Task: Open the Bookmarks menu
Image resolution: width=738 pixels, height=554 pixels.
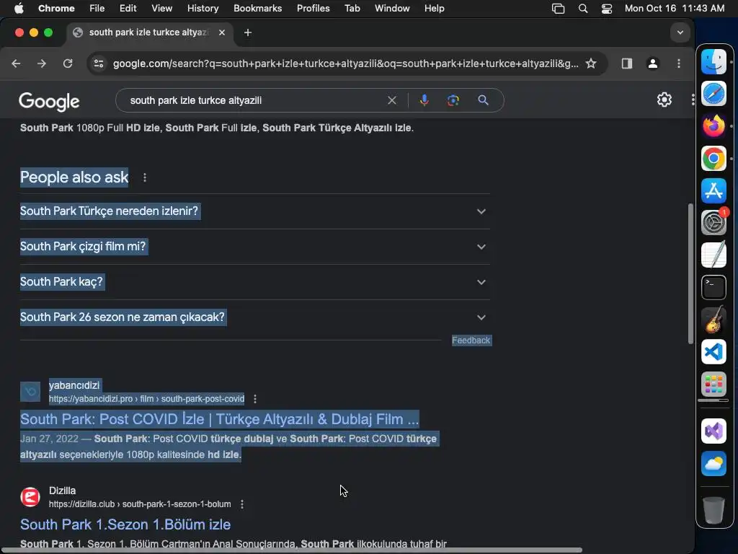Action: click(257, 9)
